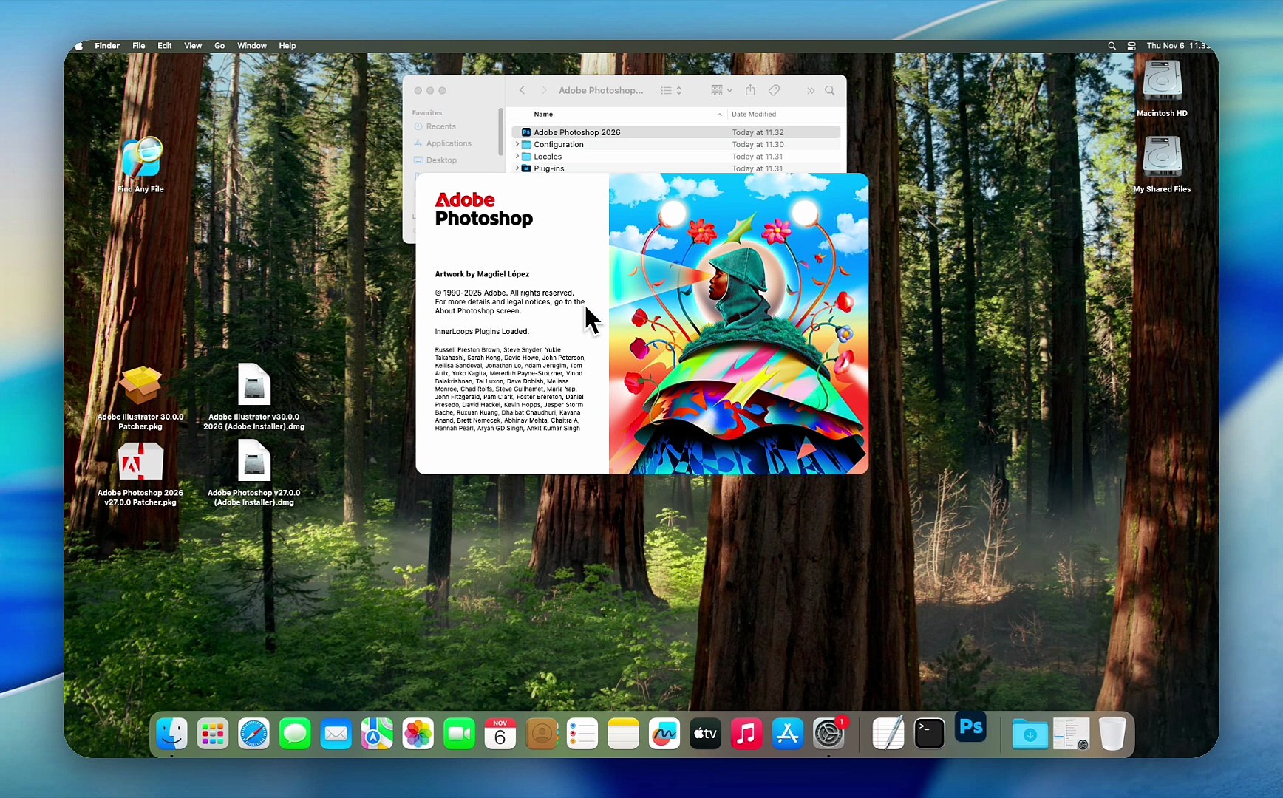
Task: Select the Find Any File desktop icon
Action: click(x=140, y=165)
